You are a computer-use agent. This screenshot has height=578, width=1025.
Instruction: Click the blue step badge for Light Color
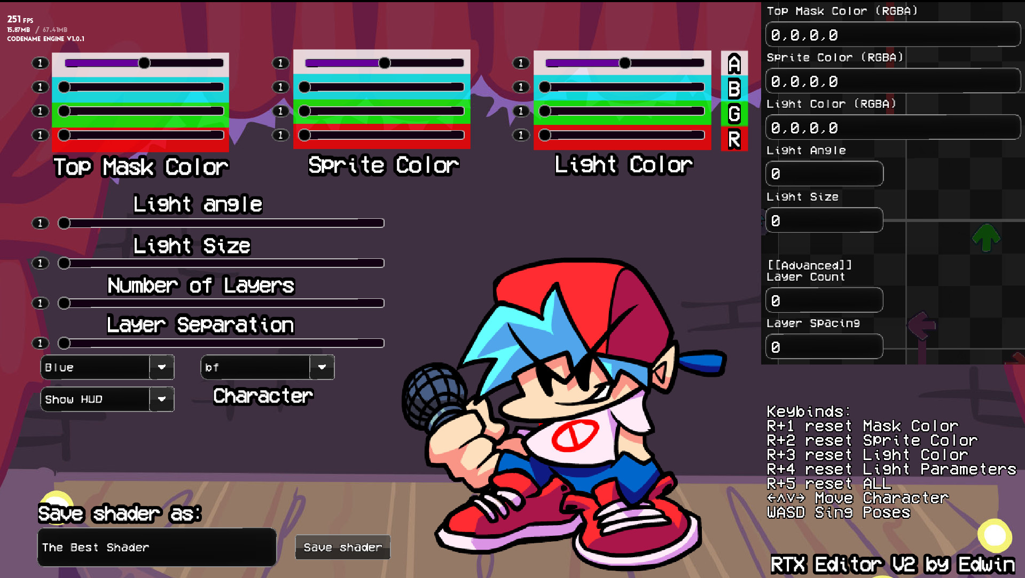point(521,87)
